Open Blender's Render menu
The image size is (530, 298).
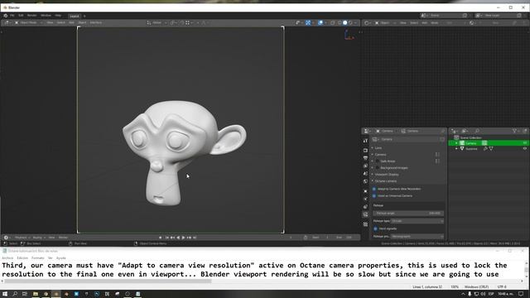(x=31, y=16)
